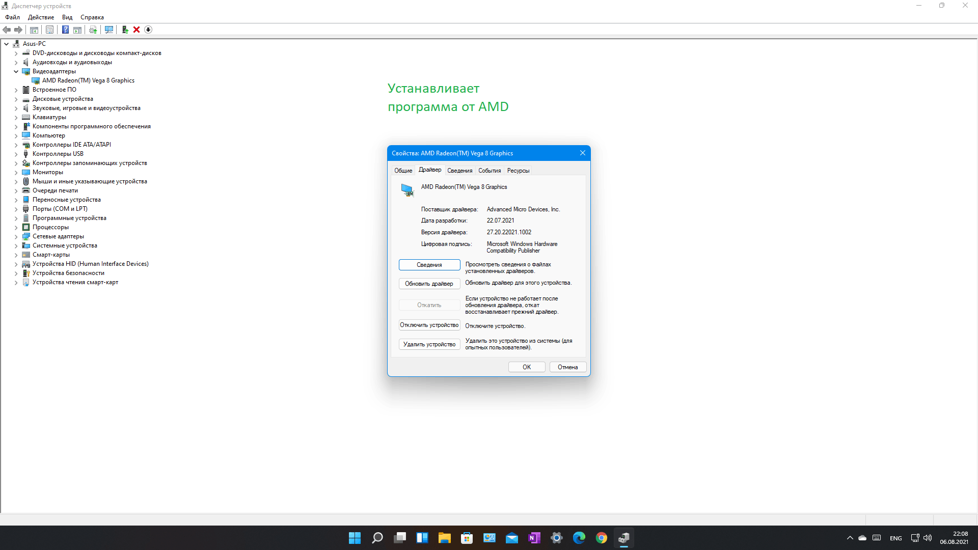This screenshot has width=978, height=550.
Task: Open the Widgets taskbar icon
Action: [422, 538]
